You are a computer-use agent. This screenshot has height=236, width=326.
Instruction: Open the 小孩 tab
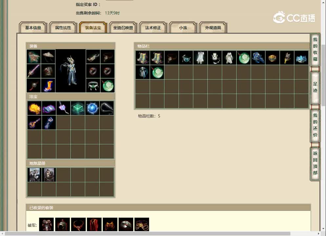[x=183, y=28]
